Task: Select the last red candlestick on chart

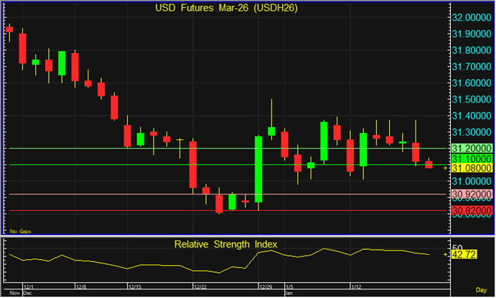Action: pos(429,164)
